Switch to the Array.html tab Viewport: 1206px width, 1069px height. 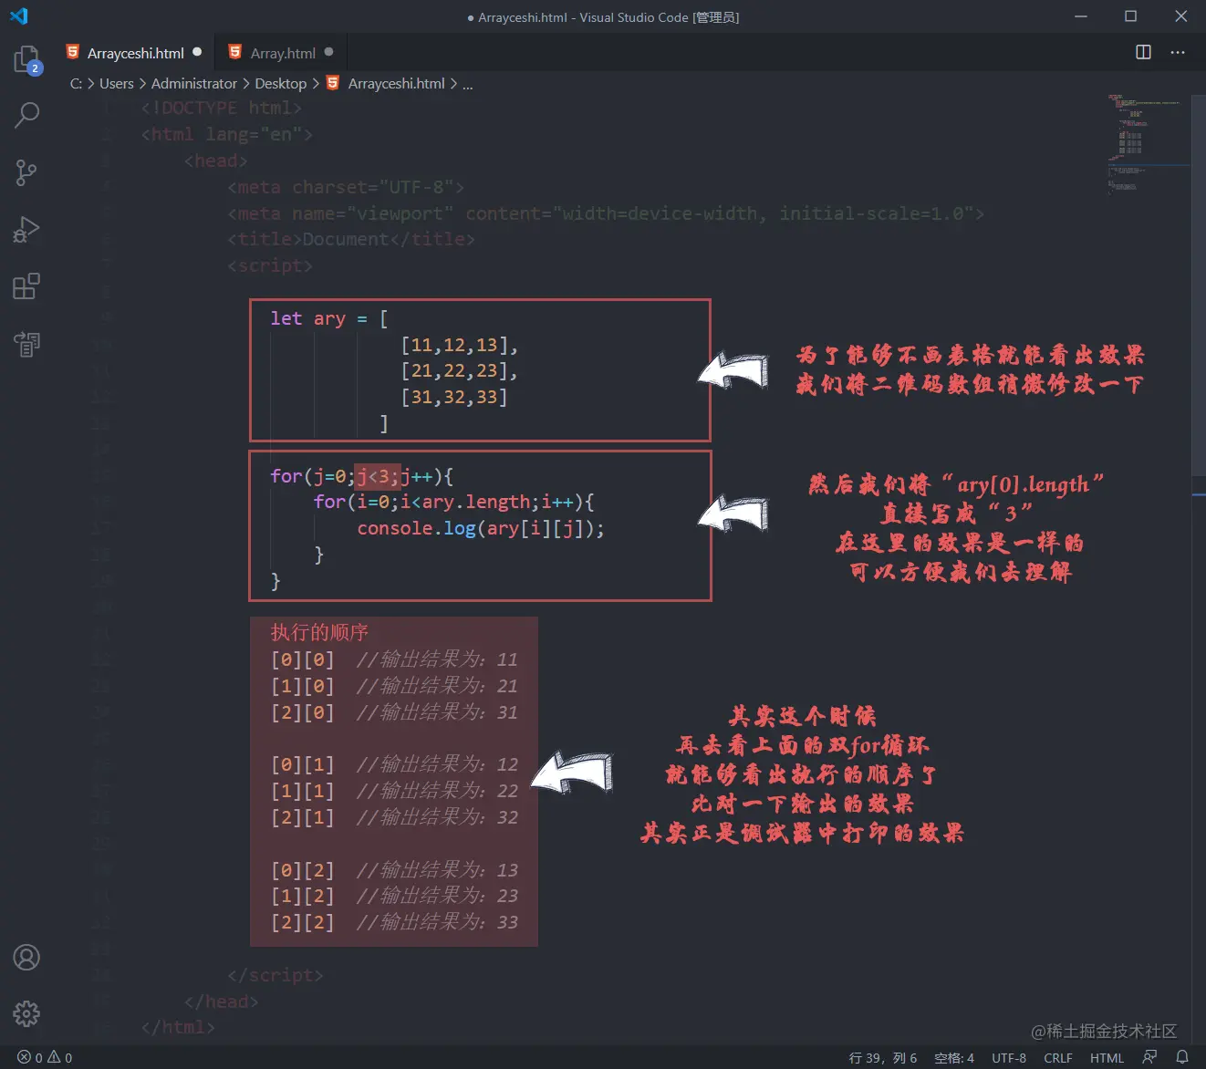pyautogui.click(x=282, y=53)
